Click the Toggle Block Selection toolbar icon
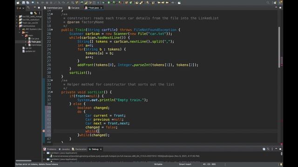This screenshot has width=298, height=167. pos(94,3)
